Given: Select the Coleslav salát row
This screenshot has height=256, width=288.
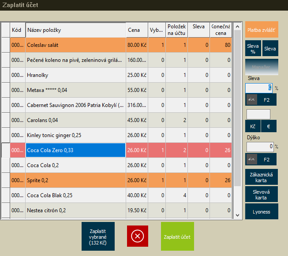Looking at the screenshot, I should [75, 45].
